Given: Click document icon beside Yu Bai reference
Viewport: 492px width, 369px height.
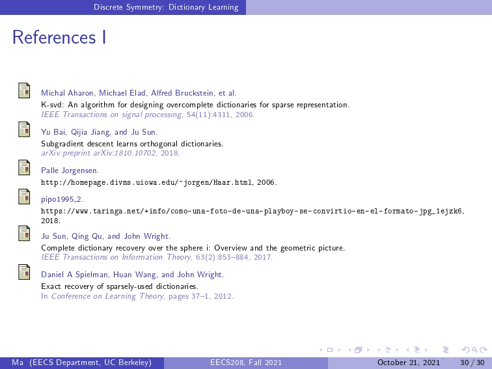Looking at the screenshot, I should tap(24, 130).
